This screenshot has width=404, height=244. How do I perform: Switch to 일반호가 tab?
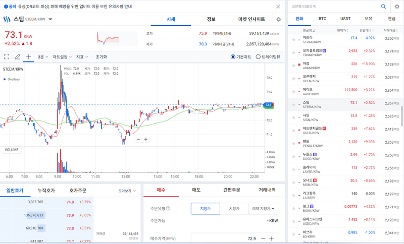click(15, 191)
